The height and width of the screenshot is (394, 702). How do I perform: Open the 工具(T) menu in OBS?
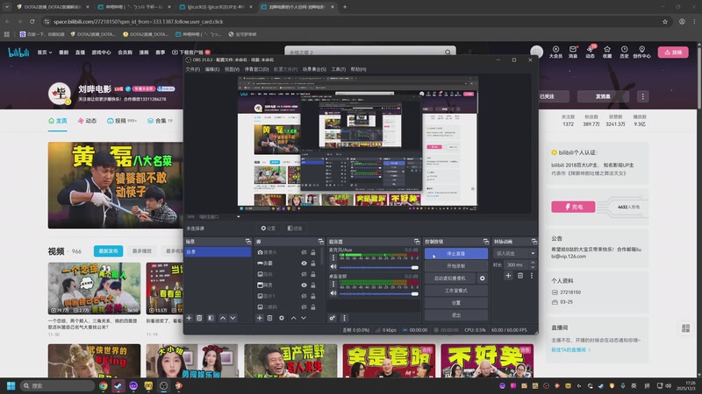[339, 69]
